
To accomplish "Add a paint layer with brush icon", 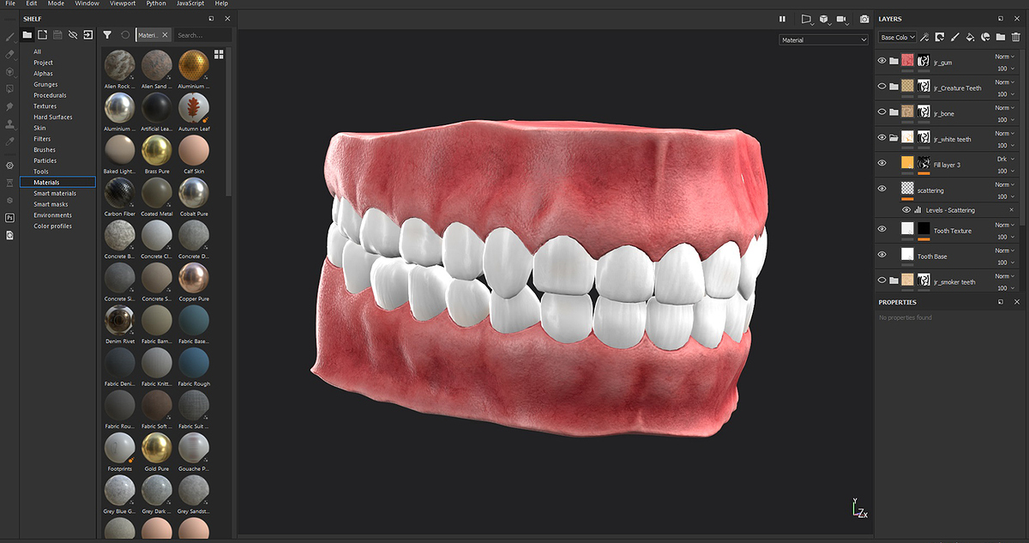I will pos(954,37).
